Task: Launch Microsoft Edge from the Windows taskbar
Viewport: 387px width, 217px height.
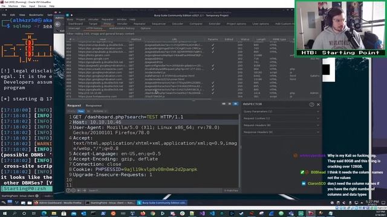Action: [44, 213]
